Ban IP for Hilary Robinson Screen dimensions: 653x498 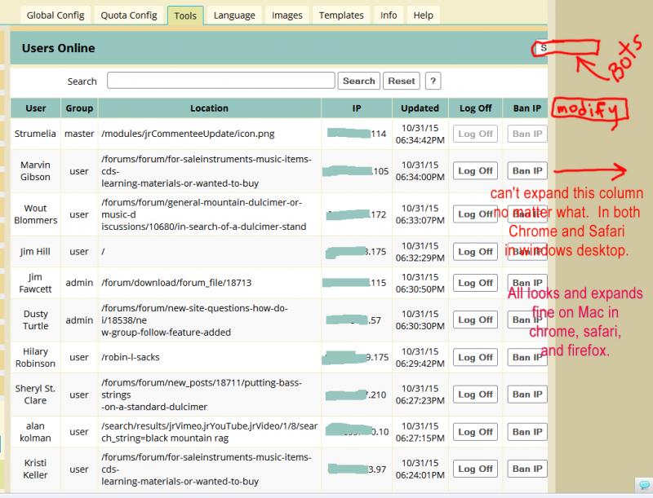[x=526, y=357]
